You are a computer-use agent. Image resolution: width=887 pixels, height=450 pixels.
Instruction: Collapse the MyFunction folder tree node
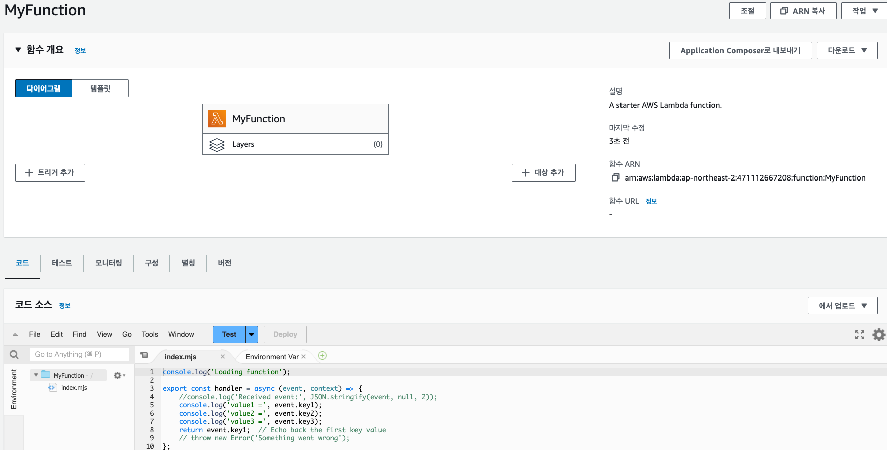coord(36,375)
